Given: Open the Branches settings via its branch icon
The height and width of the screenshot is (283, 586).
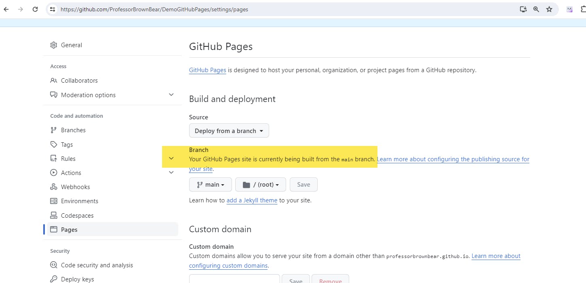Looking at the screenshot, I should click(x=54, y=130).
